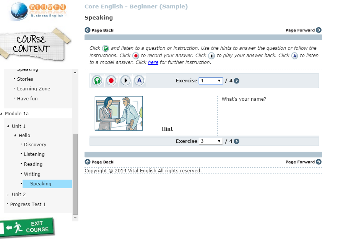Click the Course Content paper note
Image resolution: width=353 pixels, height=239 pixels.
click(35, 44)
